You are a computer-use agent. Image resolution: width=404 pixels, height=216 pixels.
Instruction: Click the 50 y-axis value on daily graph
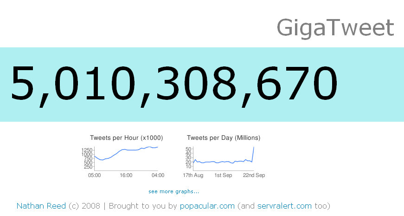(x=188, y=149)
